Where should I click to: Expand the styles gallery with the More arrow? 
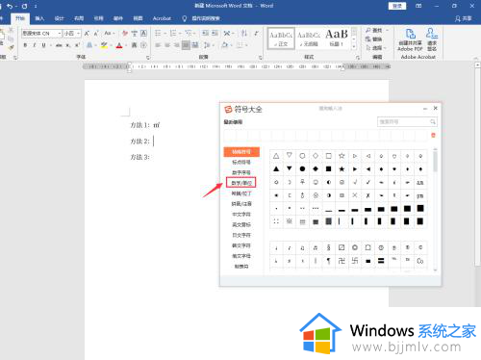tap(354, 46)
